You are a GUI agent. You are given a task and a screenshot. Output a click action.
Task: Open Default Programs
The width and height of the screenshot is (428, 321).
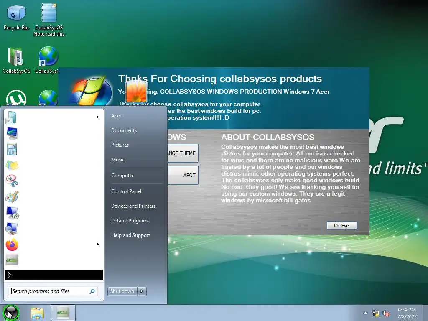[130, 221]
